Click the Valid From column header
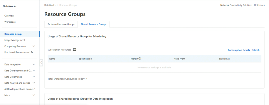Viewport: 269px width, 105px height. (179, 59)
